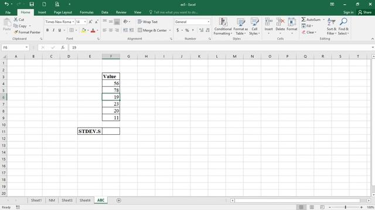The image size is (375, 210).
Task: Click the Undo icon in the title bar
Action: (6, 4)
